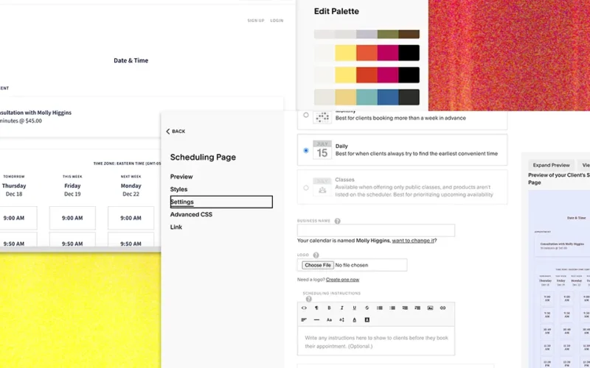Click the client scheduling page preview thumbnail

click(x=559, y=279)
